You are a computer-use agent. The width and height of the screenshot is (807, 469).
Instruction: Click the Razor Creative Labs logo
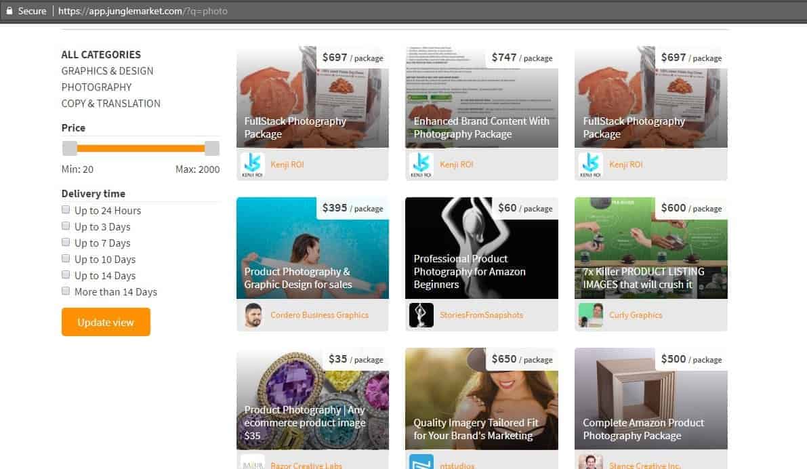[x=252, y=462]
